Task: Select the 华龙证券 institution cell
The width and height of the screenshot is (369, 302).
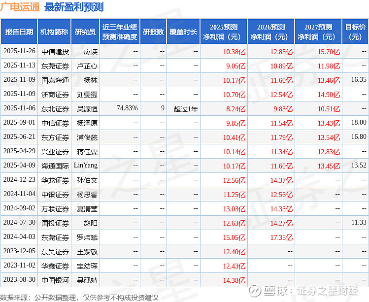Action: pyautogui.click(x=55, y=180)
